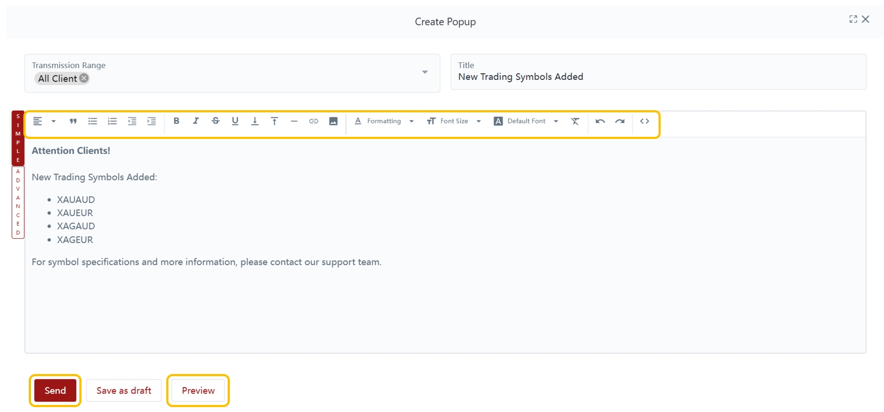
Task: Open the code view icon
Action: pyautogui.click(x=644, y=121)
